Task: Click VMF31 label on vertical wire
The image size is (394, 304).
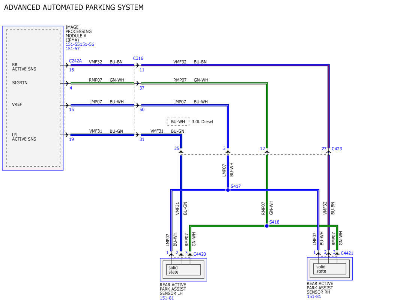Action: 177,208
